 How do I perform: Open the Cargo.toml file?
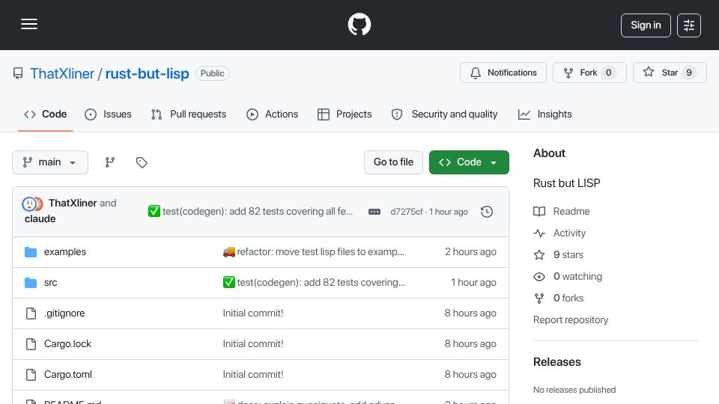(68, 375)
